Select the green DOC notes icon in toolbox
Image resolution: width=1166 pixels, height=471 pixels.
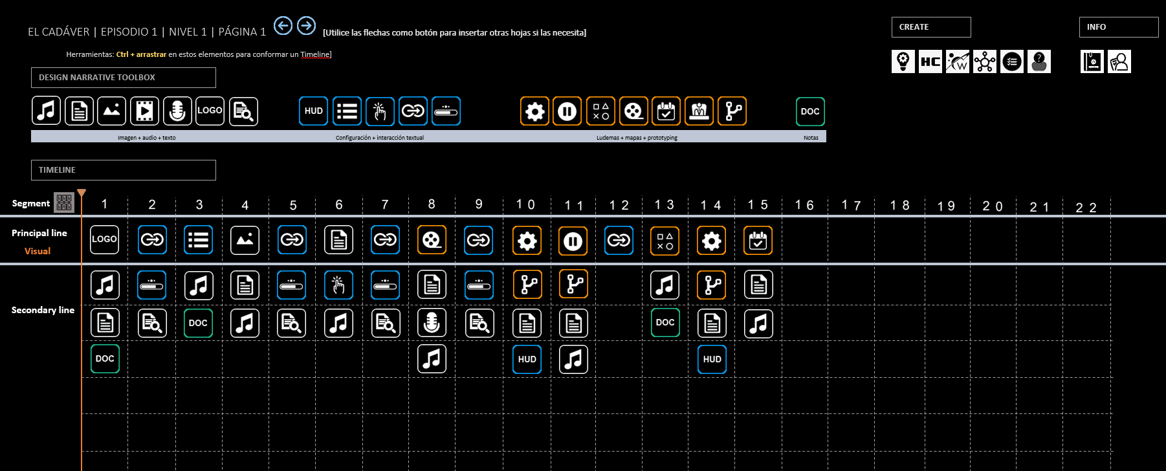810,111
